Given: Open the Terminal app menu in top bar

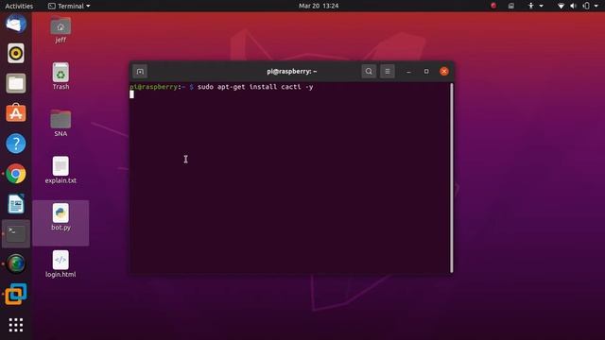Looking at the screenshot, I should click(x=69, y=6).
